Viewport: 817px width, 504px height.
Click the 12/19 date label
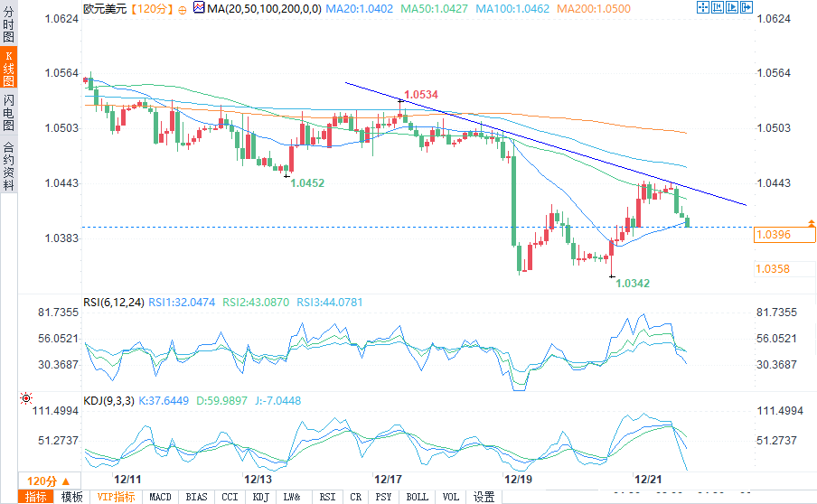[519, 480]
